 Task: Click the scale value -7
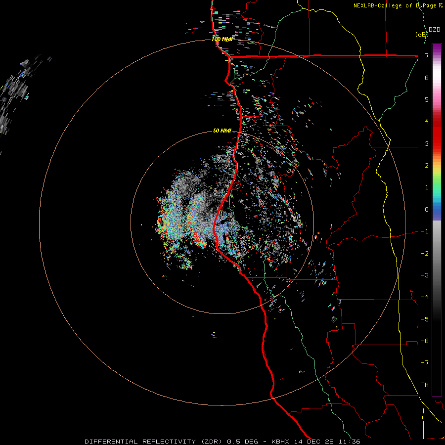(425, 363)
